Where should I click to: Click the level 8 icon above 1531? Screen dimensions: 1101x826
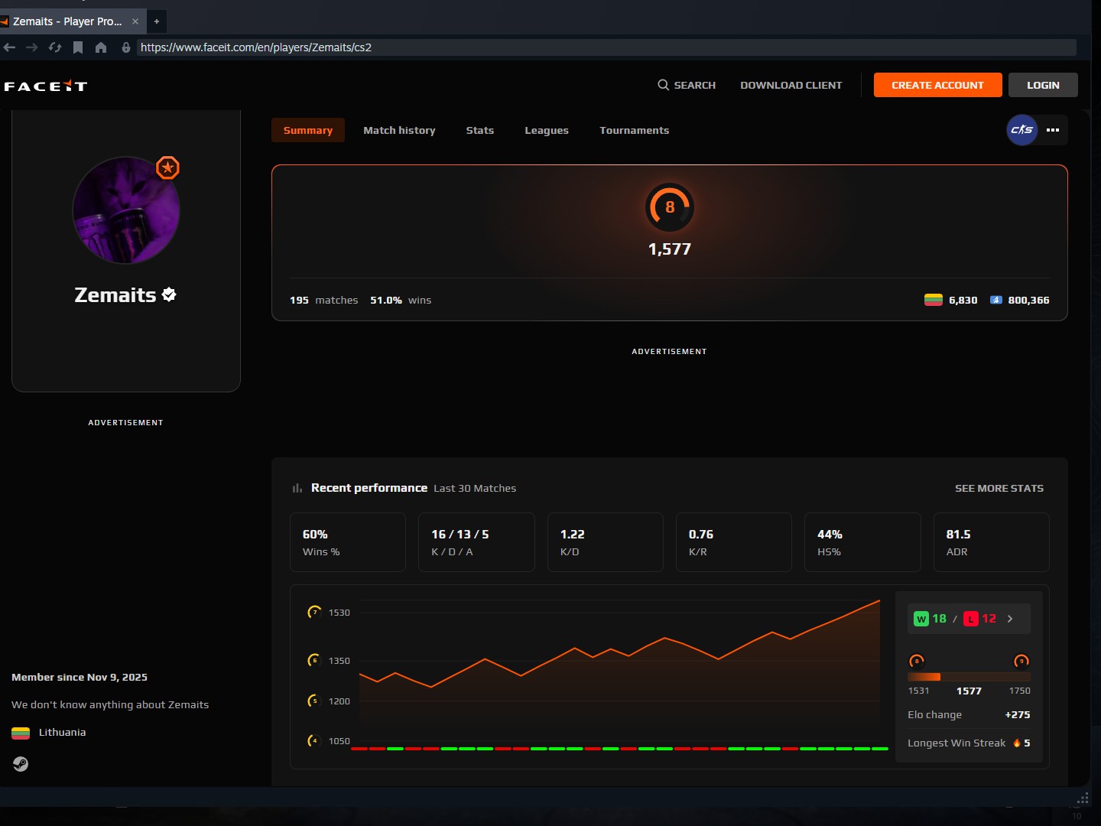pos(916,661)
